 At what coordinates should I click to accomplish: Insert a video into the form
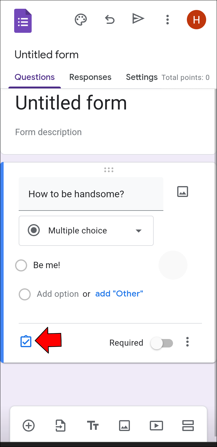[156, 426]
